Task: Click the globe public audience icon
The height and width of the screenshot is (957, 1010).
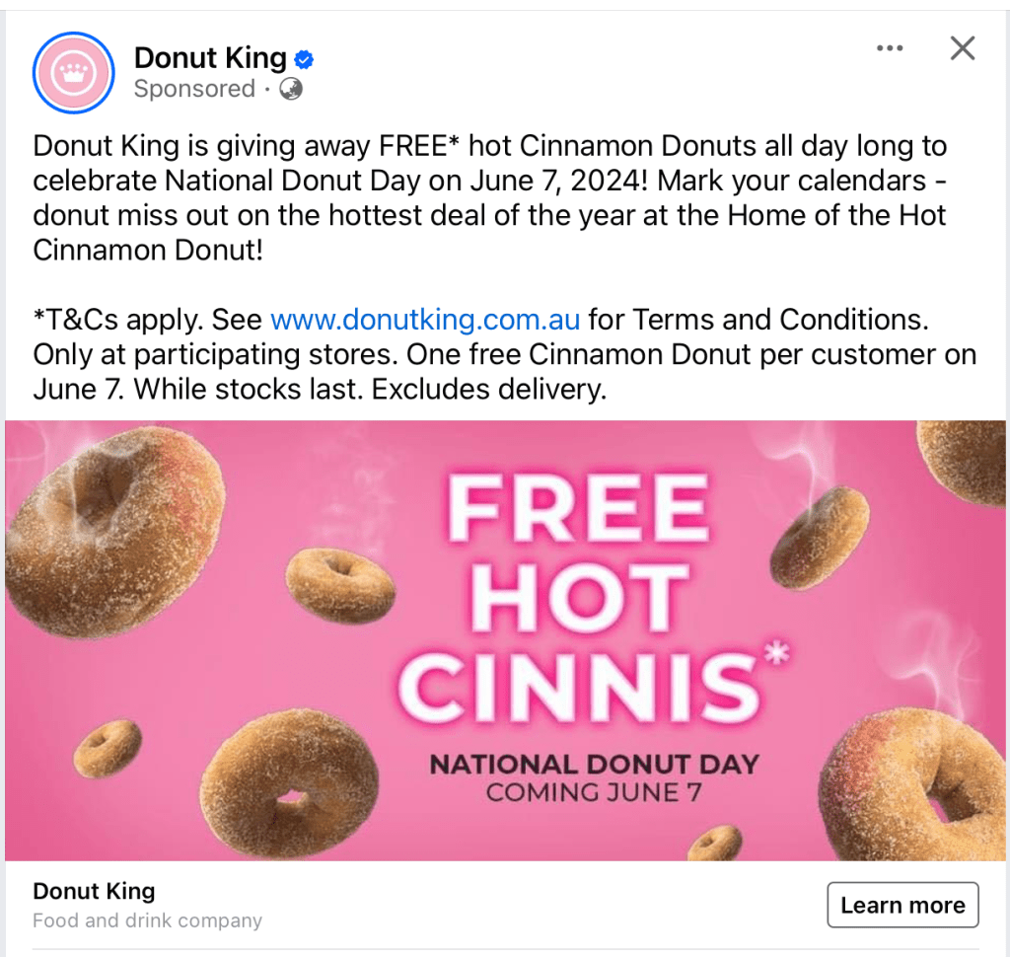Action: click(x=291, y=90)
